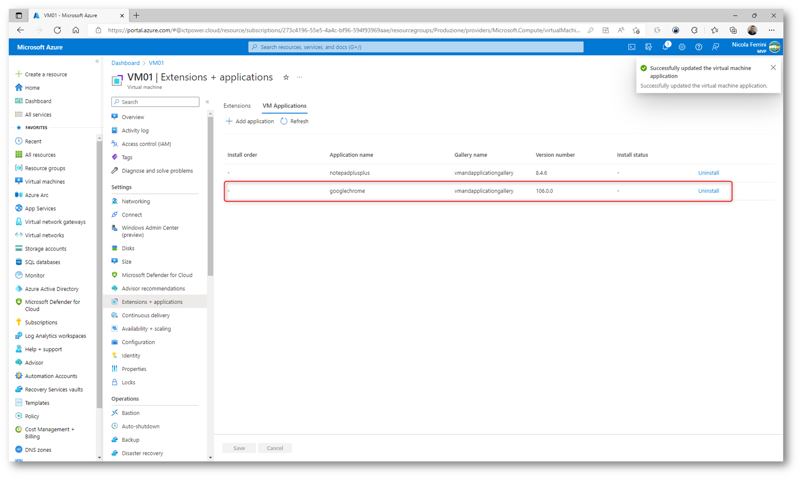Open Overview in VM01 menu
This screenshot has width=801, height=479.
pyautogui.click(x=128, y=117)
